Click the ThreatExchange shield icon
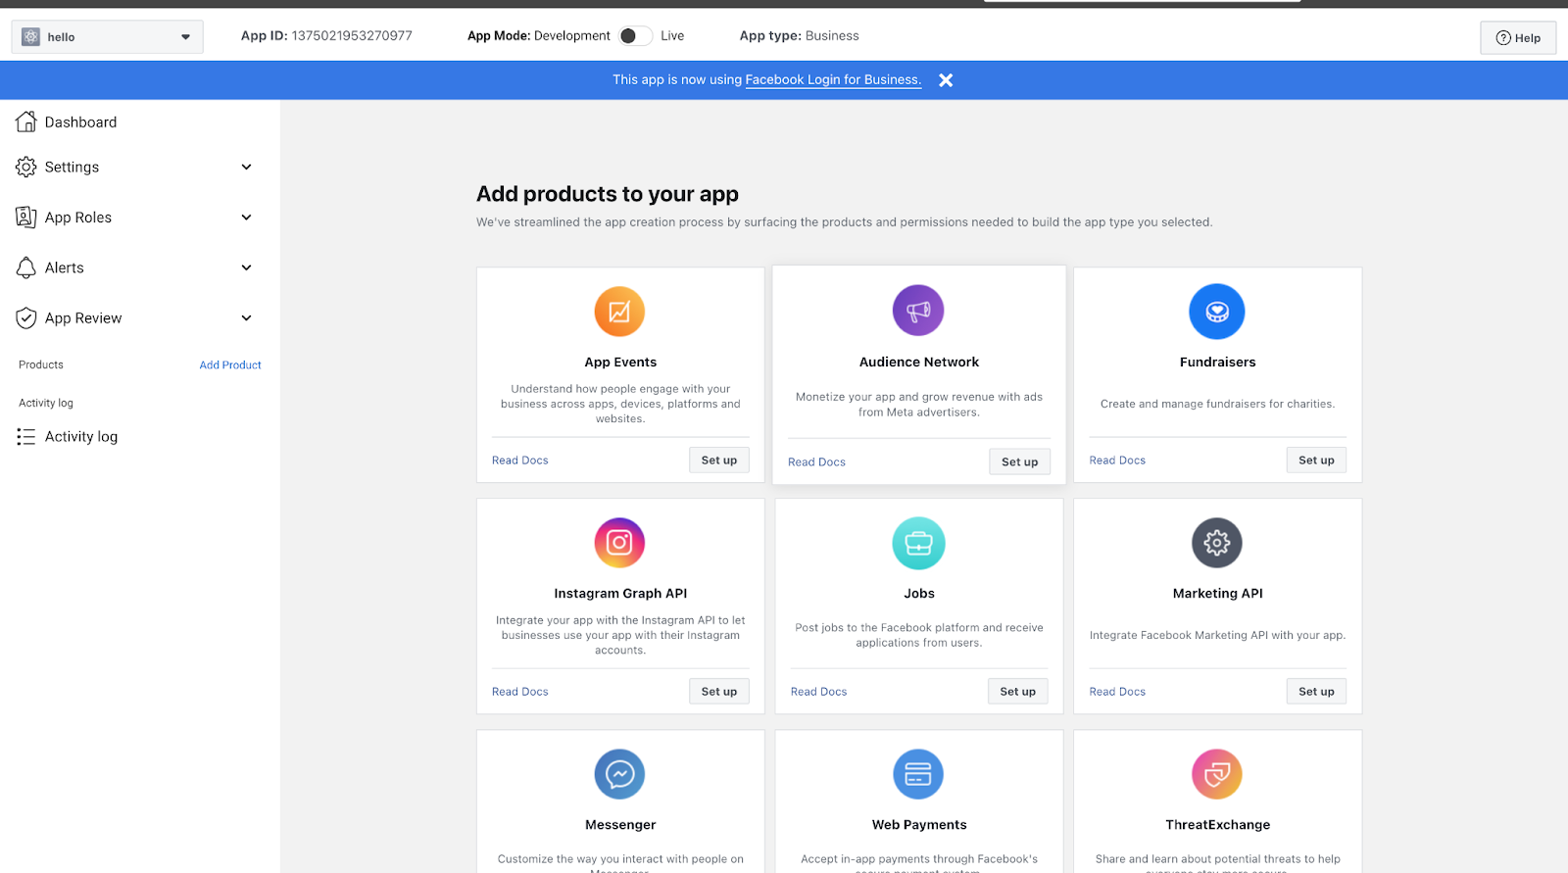 (1217, 774)
